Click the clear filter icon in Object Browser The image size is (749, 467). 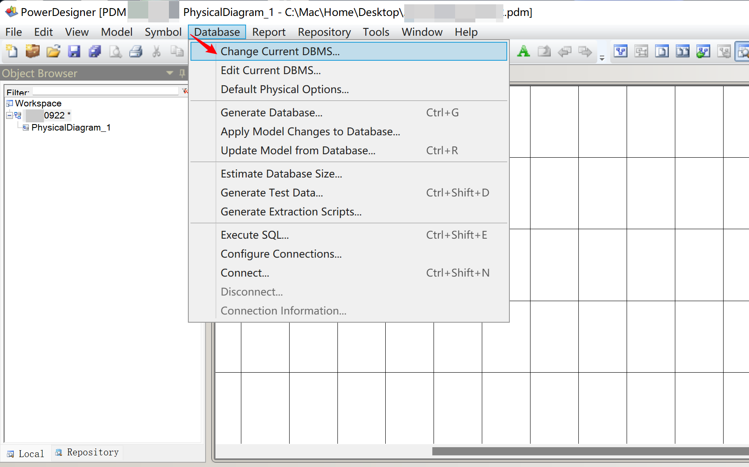tap(185, 91)
